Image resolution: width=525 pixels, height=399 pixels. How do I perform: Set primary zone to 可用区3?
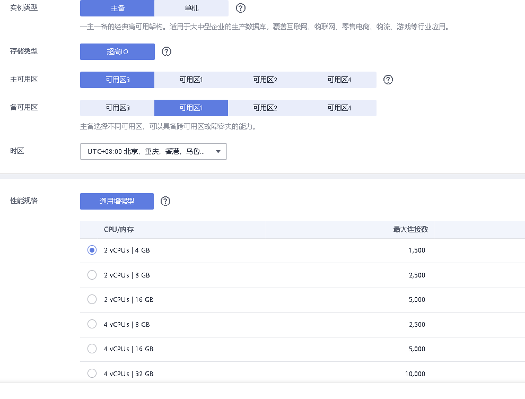click(x=117, y=80)
